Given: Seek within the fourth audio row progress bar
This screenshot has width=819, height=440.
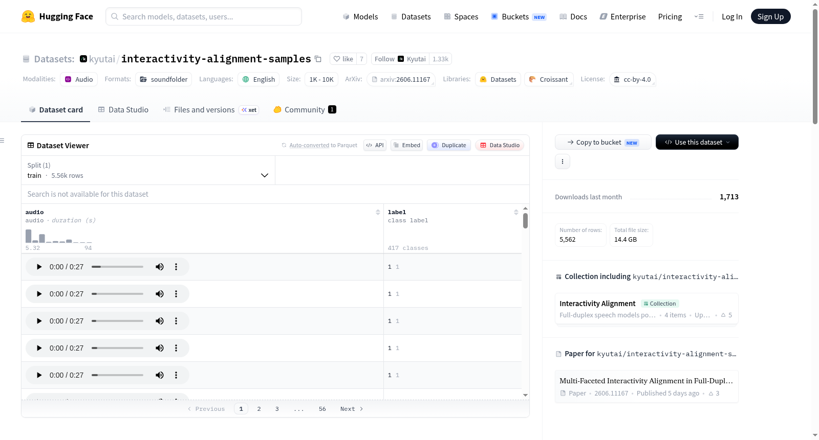Looking at the screenshot, I should click(118, 348).
